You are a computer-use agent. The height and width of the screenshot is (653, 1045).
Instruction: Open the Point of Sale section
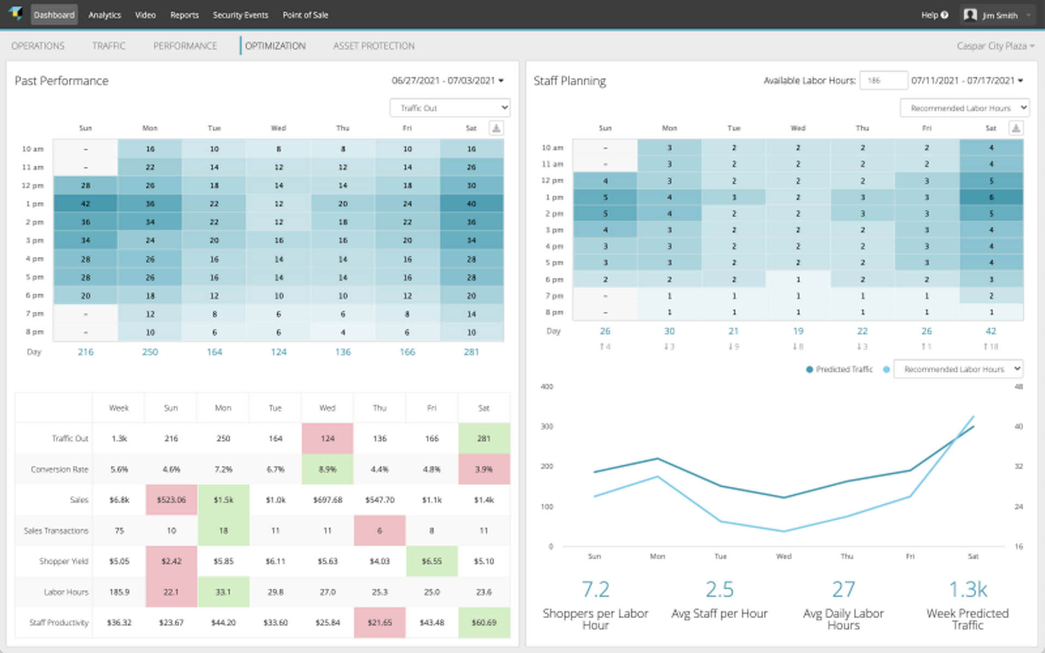[305, 15]
